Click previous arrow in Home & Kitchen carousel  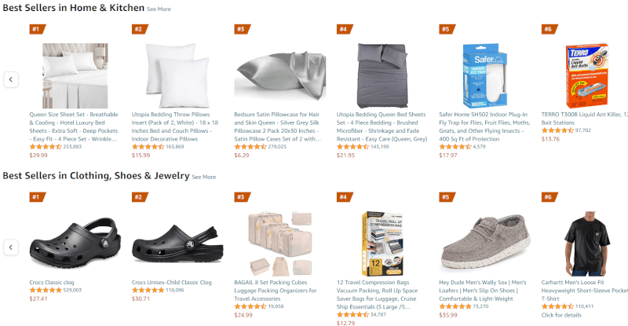click(11, 79)
